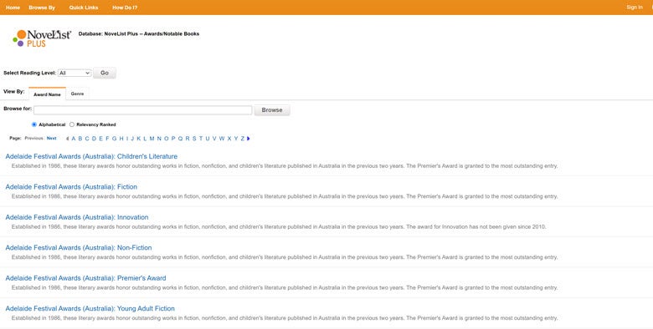Jump to awards starting with A
The height and width of the screenshot is (329, 653).
pyautogui.click(x=74, y=139)
